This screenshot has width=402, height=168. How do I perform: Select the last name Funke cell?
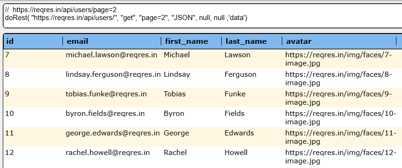235,94
